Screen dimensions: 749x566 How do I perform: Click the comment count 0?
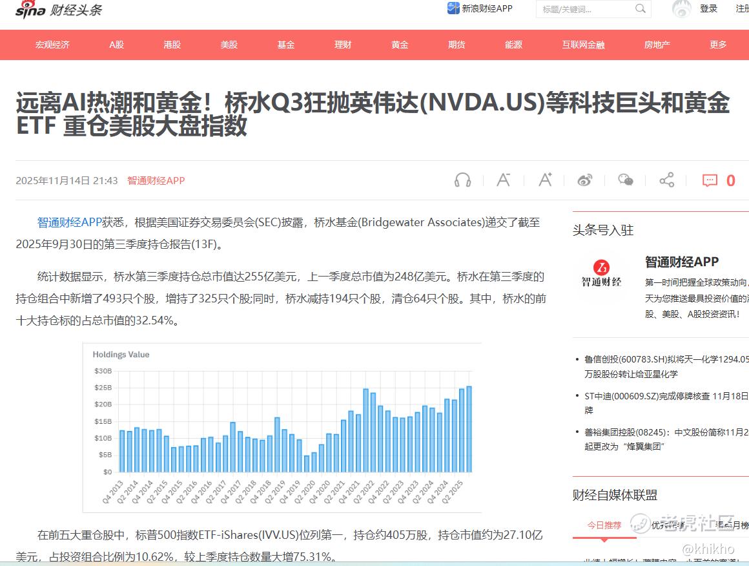tap(731, 181)
